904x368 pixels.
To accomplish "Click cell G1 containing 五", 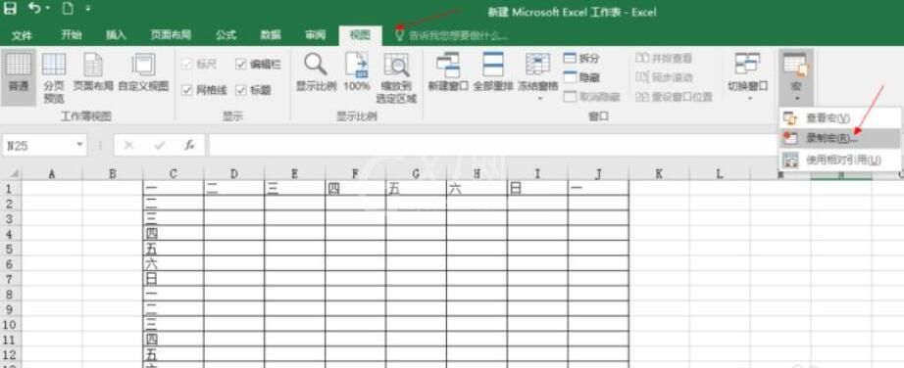I will coord(416,188).
